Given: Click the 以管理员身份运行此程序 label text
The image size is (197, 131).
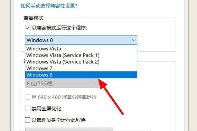Looking at the screenshot, I should 58,120.
